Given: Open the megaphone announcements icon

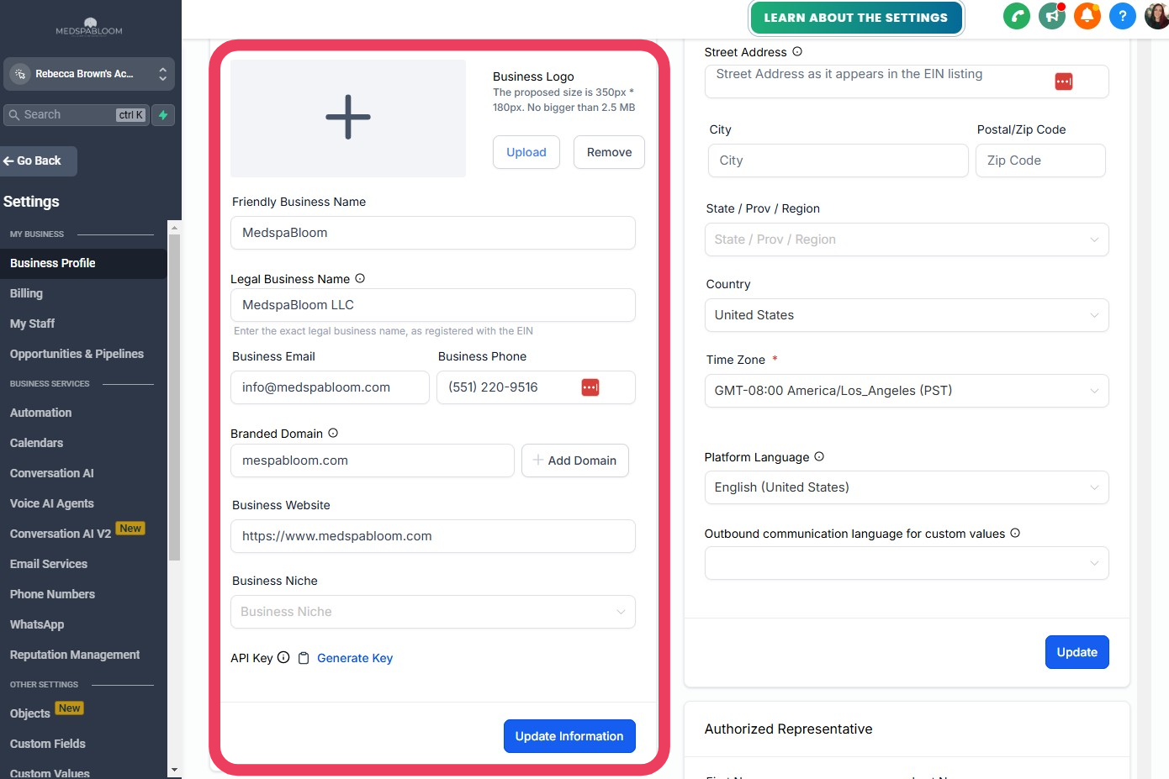Looking at the screenshot, I should pos(1052,16).
